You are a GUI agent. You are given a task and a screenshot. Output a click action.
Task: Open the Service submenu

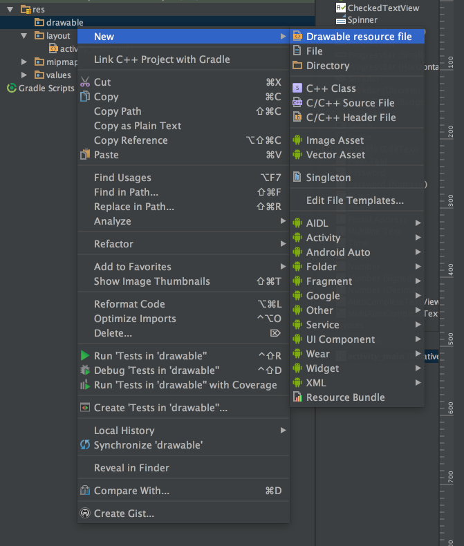click(x=357, y=325)
